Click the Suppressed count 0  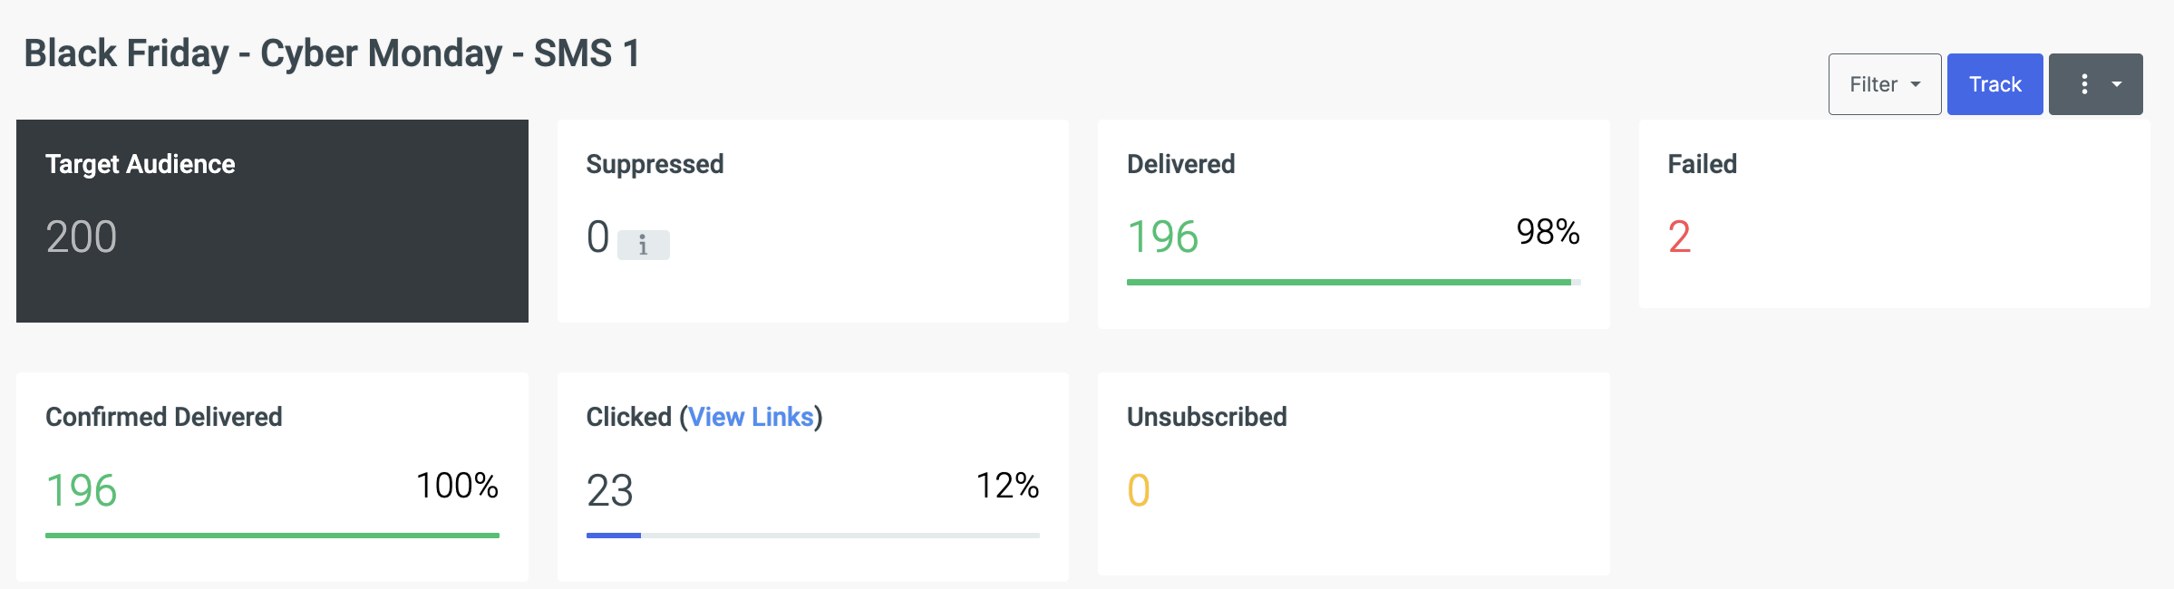[597, 237]
